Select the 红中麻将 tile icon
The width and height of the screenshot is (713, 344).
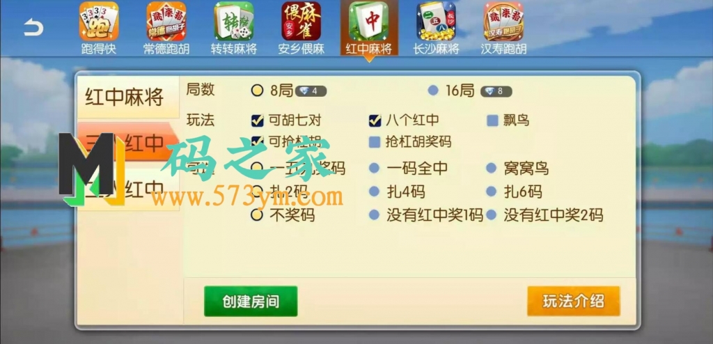[x=369, y=21]
